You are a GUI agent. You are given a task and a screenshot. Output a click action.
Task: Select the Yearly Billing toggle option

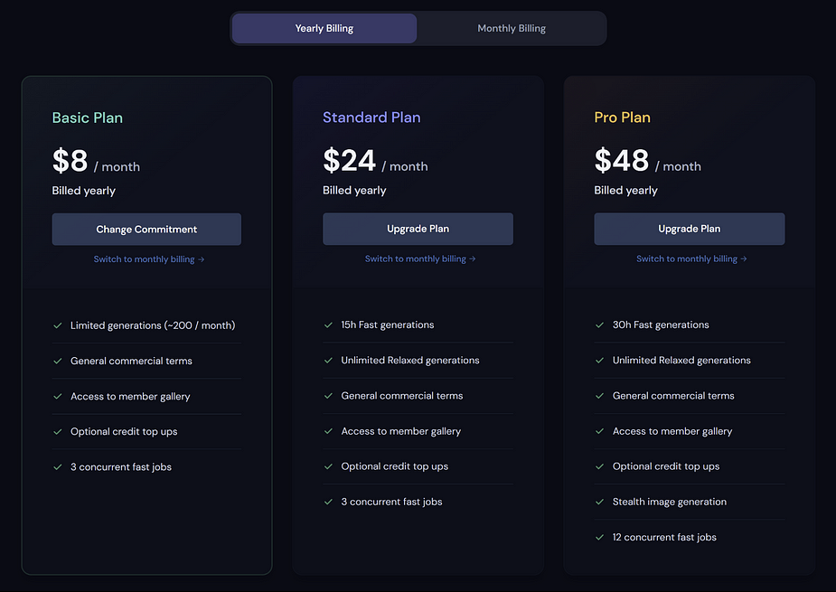(324, 28)
